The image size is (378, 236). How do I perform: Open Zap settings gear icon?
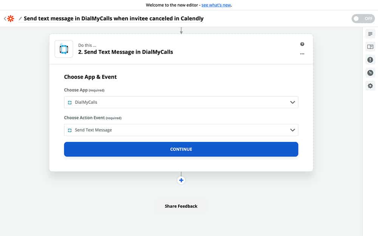point(370,86)
